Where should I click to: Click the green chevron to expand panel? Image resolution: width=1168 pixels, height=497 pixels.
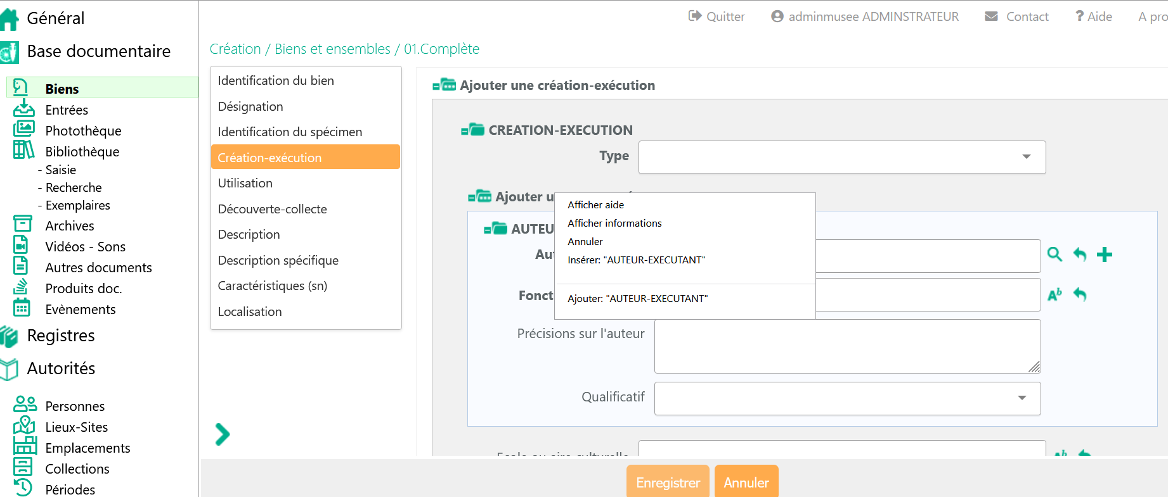pyautogui.click(x=222, y=434)
